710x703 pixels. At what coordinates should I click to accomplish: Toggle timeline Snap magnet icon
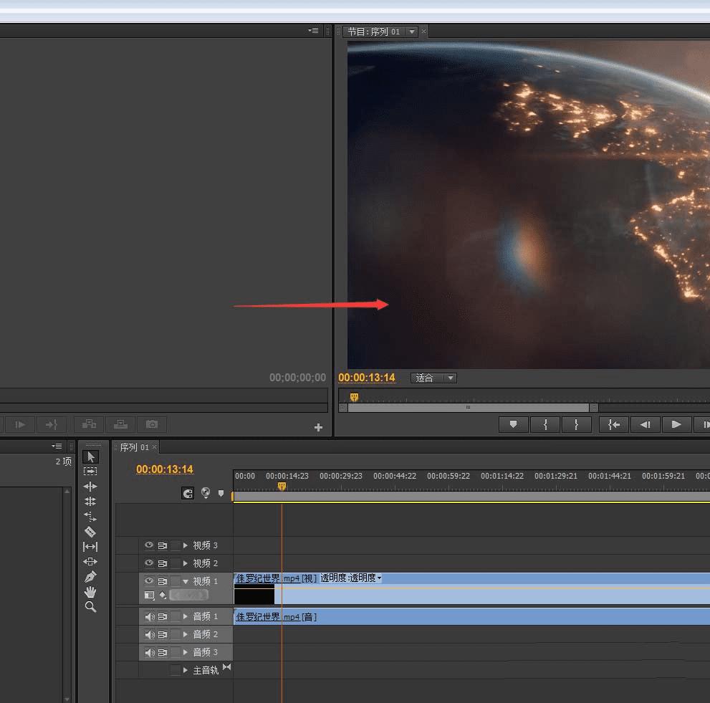[188, 493]
